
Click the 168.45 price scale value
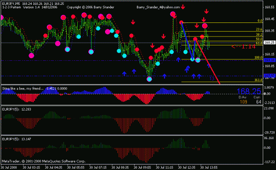[269, 19]
